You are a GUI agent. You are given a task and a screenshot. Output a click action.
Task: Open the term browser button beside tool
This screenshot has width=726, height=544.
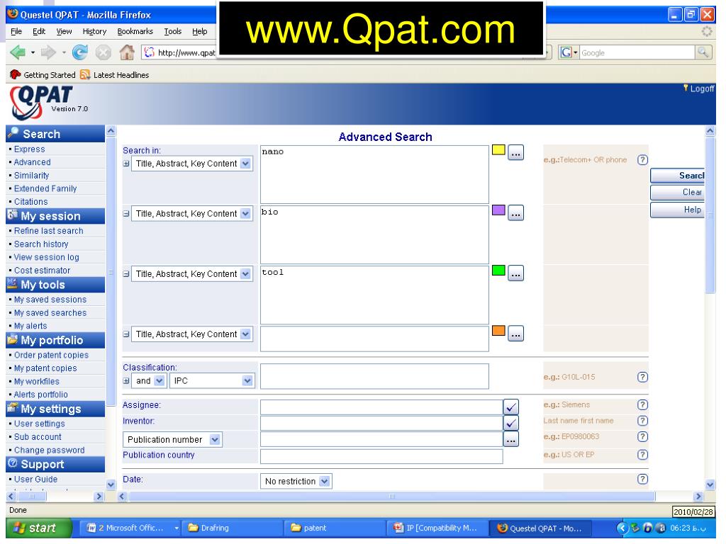516,273
